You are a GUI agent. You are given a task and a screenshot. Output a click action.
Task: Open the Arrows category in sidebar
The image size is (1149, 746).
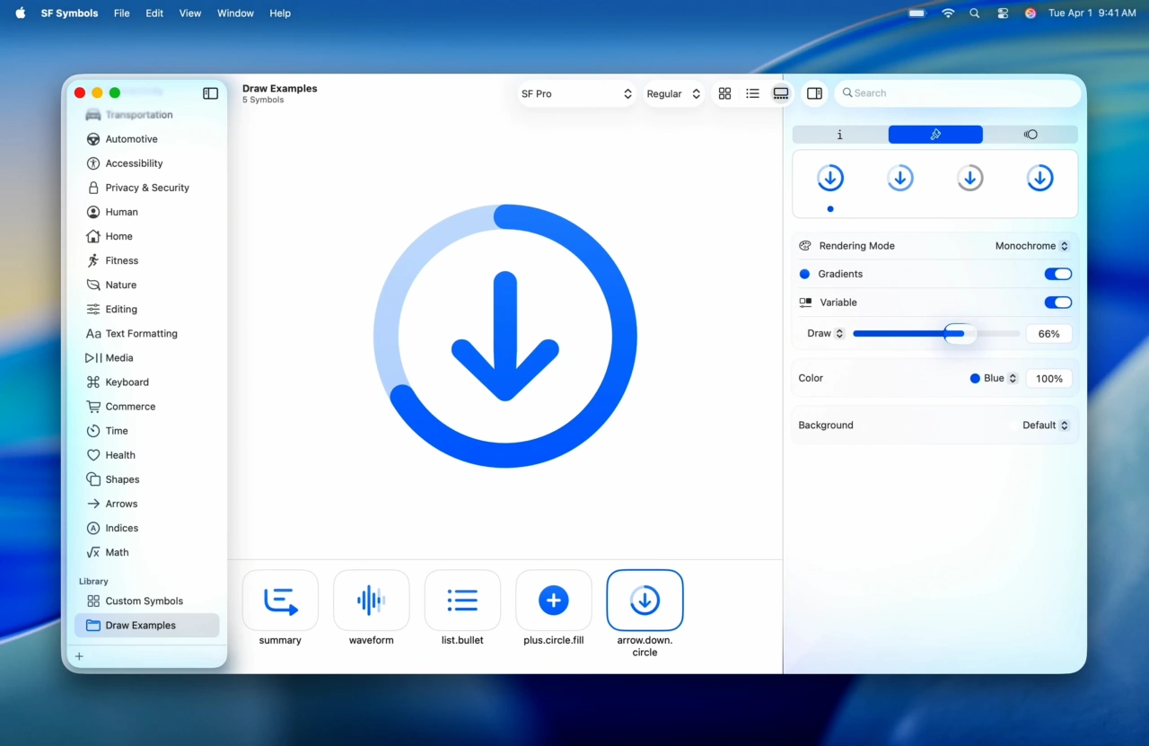click(x=121, y=504)
